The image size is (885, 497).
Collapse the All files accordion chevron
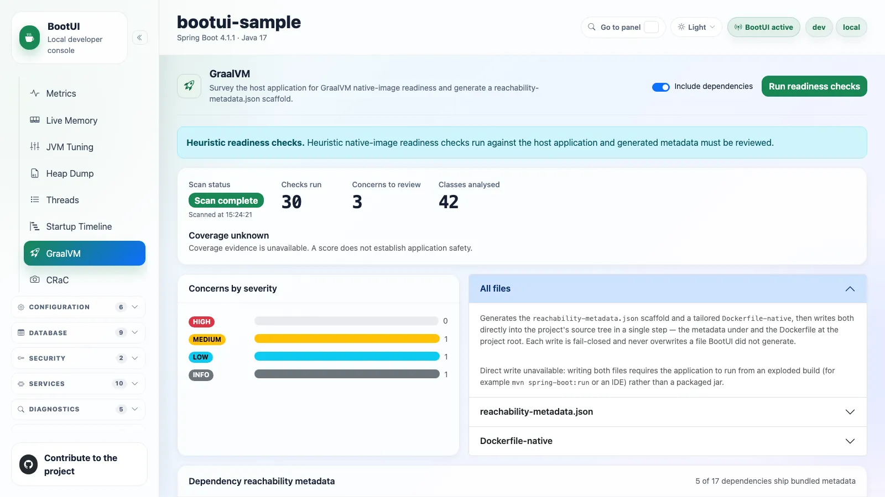(850, 289)
